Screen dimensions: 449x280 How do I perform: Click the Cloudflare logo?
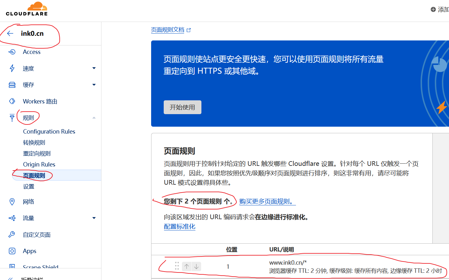[x=27, y=9]
